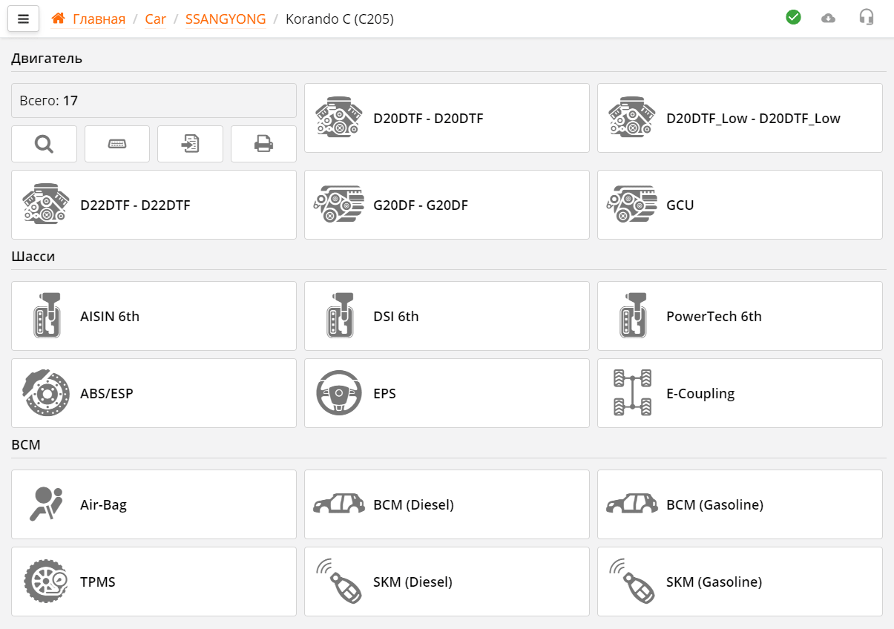Screen dimensions: 894x629
Task: Click the printer icon button
Action: pos(263,144)
